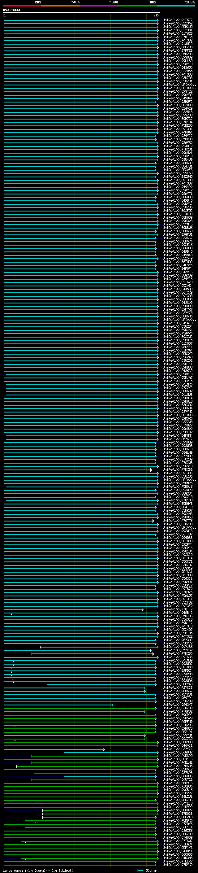Image resolution: width=198 pixels, height=873 pixels.
Task: Select the UniRef100_B9FDZ4 label
Action: [x=178, y=670]
